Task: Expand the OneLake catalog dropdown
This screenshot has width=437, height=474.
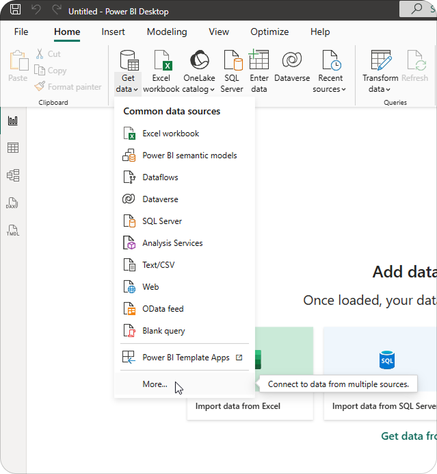Action: click(x=199, y=72)
